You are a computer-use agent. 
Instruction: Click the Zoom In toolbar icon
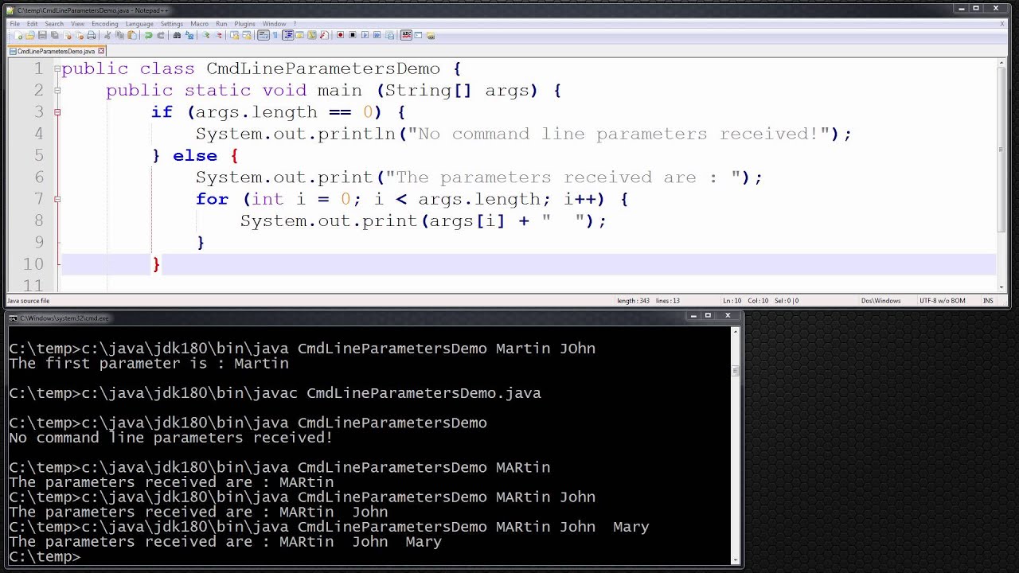click(x=205, y=35)
